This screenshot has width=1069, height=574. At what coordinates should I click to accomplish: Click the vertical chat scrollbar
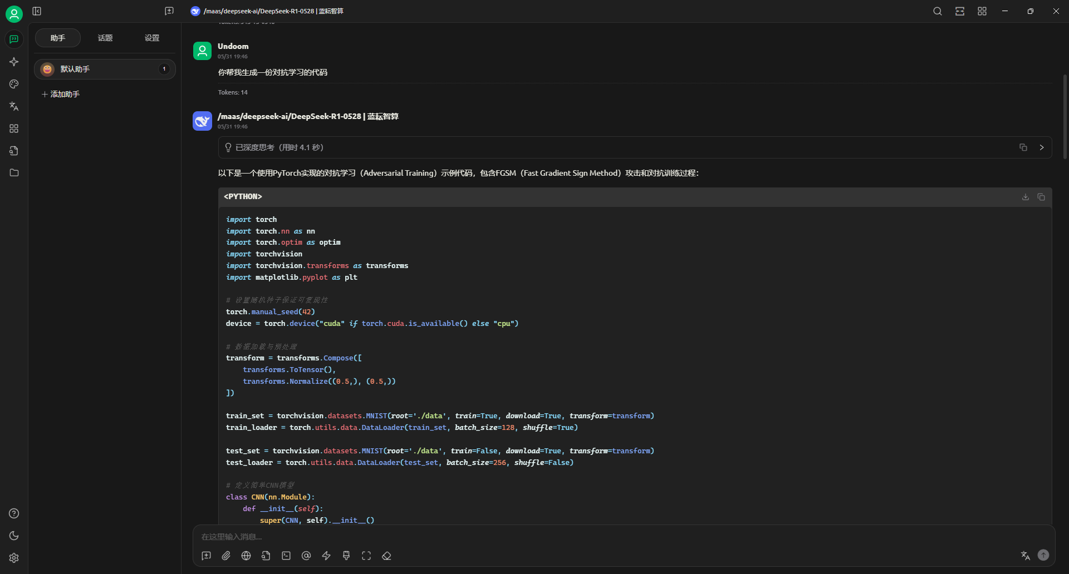coord(1065,117)
